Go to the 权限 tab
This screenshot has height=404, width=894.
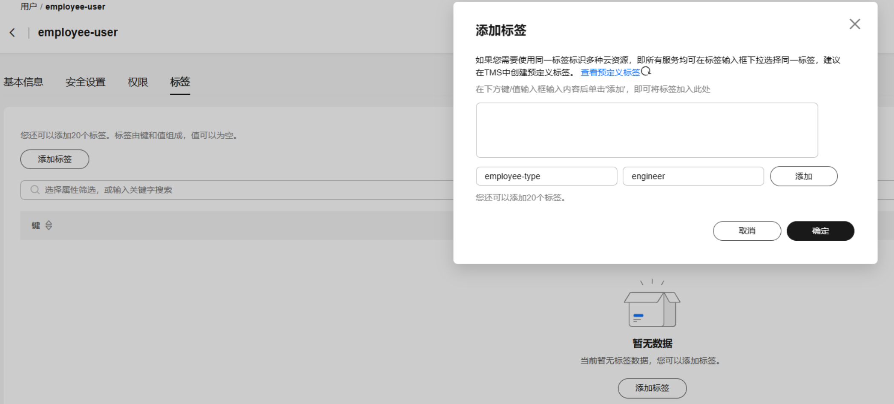pyautogui.click(x=138, y=82)
